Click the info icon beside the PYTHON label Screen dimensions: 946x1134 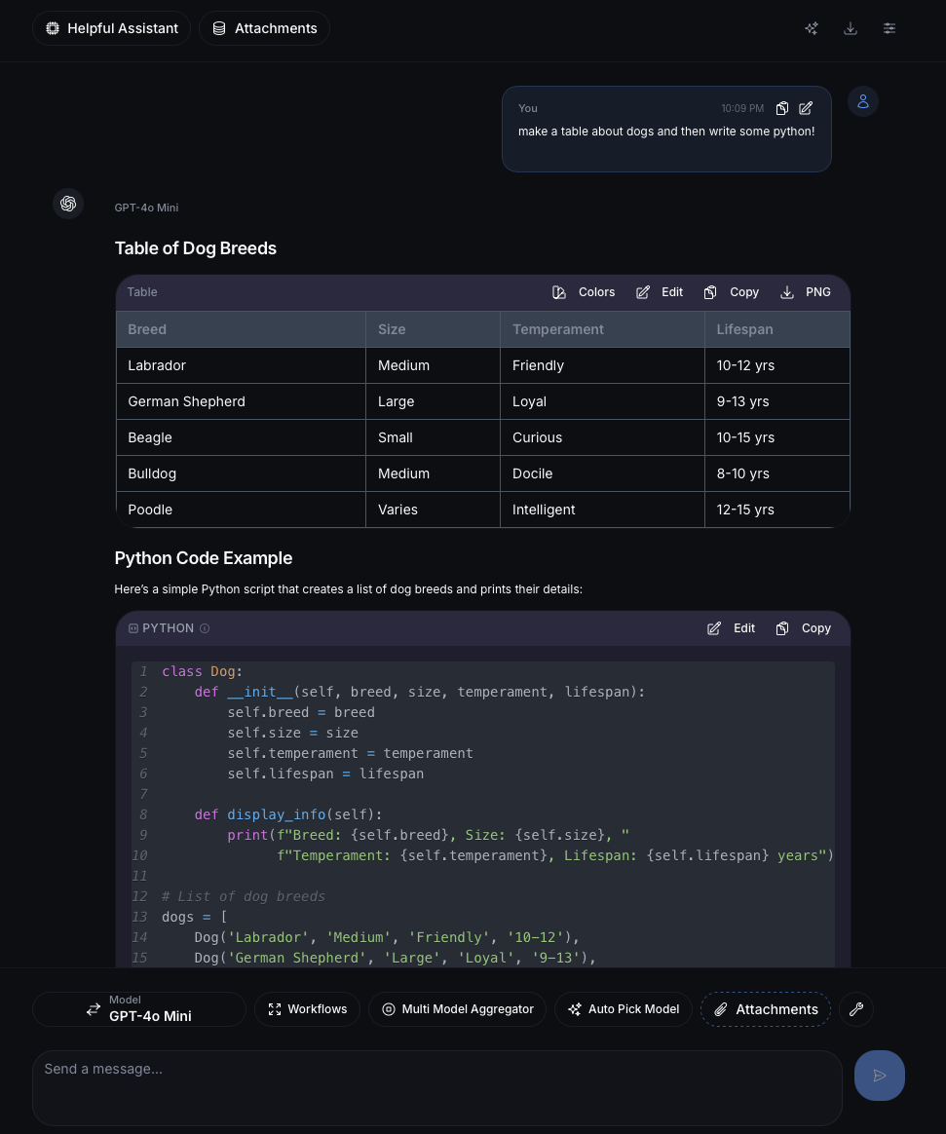point(205,628)
